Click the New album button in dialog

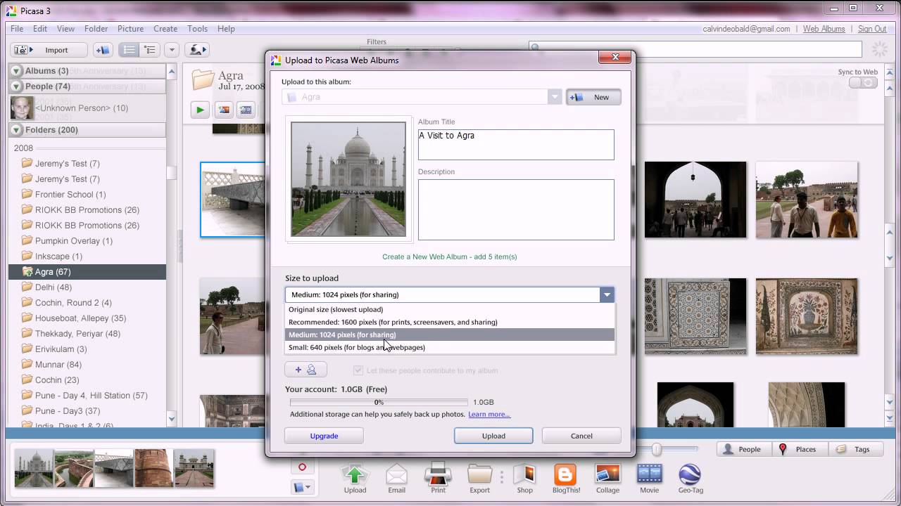(x=593, y=97)
